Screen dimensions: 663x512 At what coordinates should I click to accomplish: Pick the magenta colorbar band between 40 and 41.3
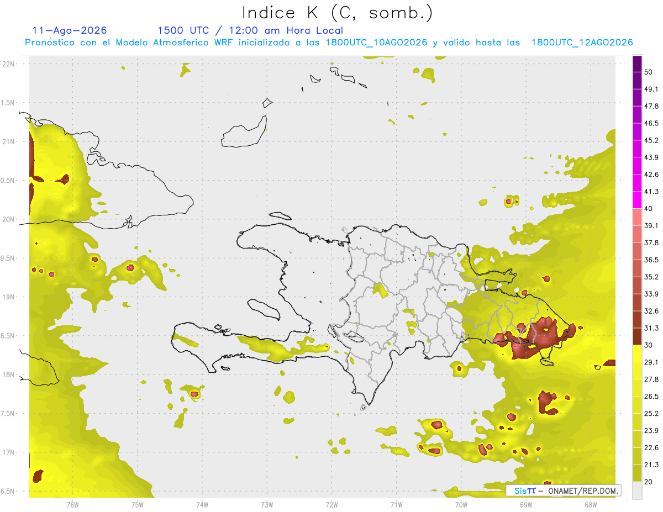[637, 200]
